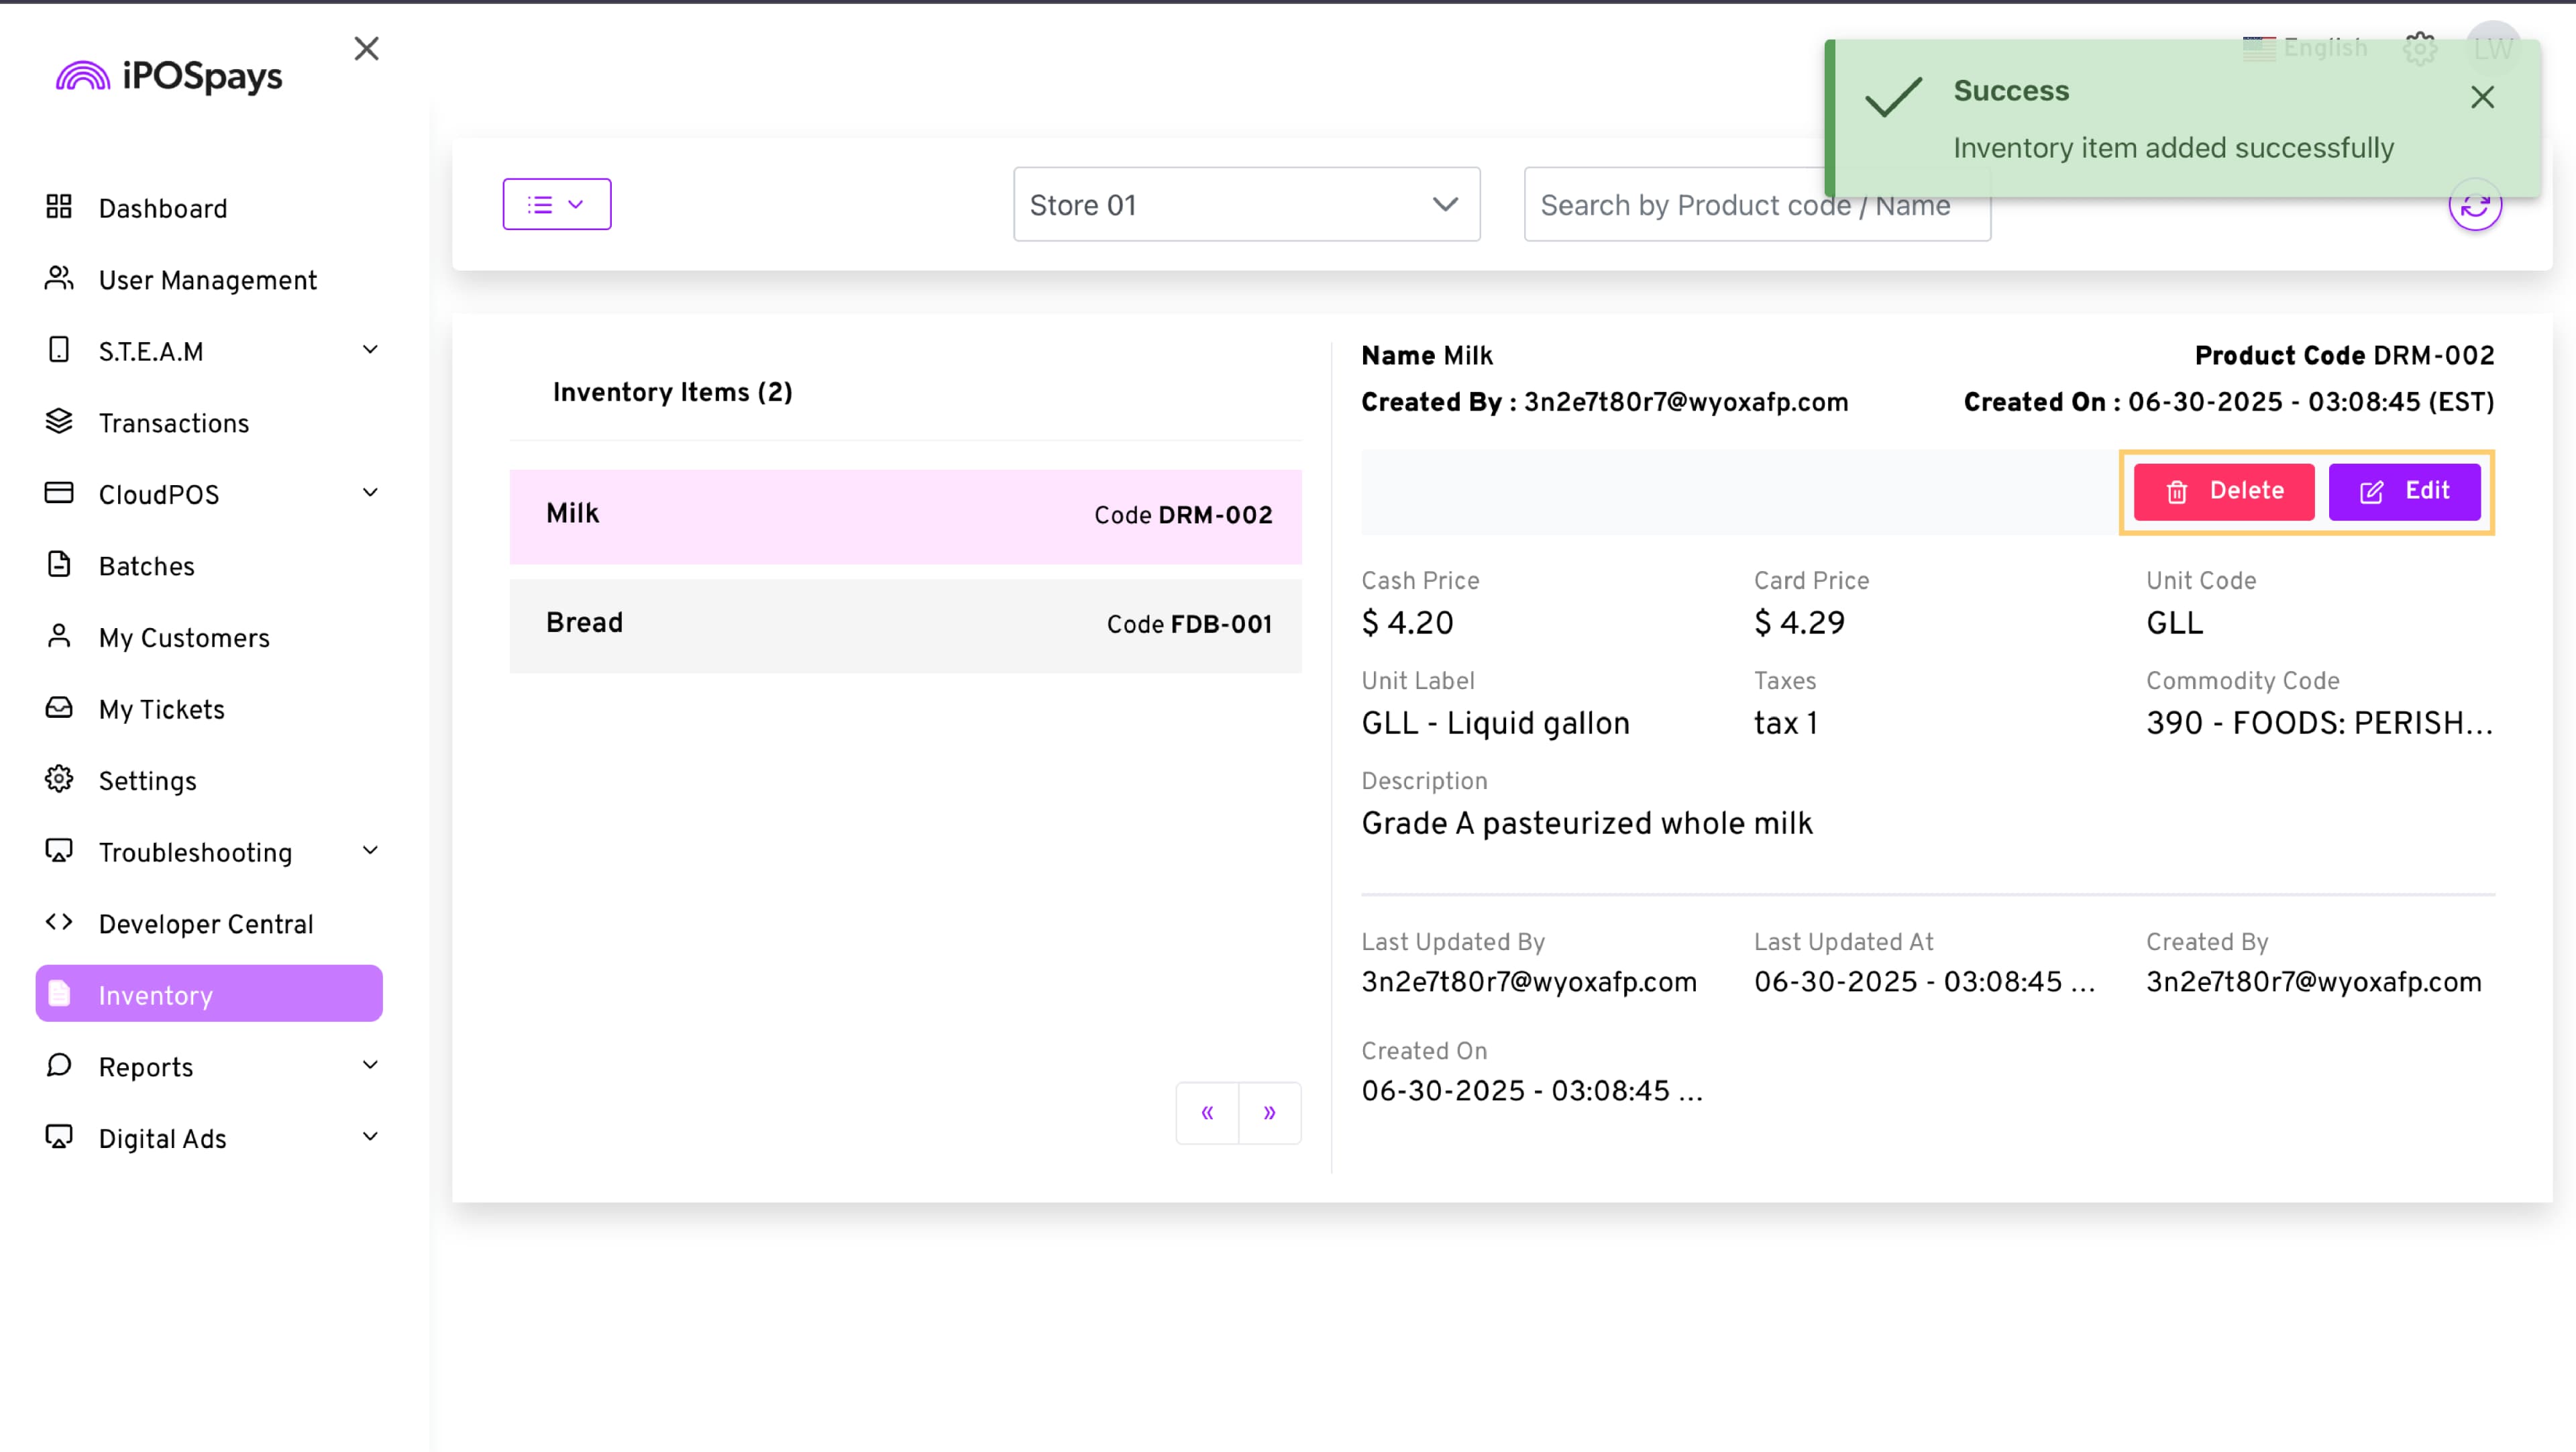Go to Developer Central page

[205, 924]
